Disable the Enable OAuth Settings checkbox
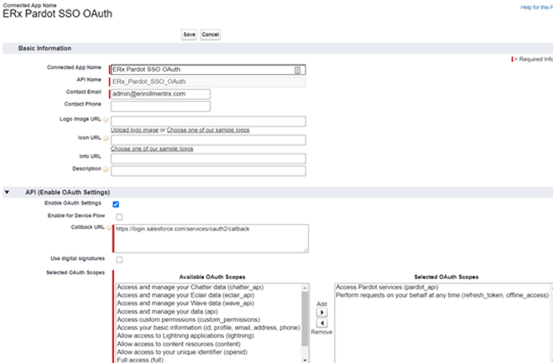The width and height of the screenshot is (553, 363). (x=116, y=204)
